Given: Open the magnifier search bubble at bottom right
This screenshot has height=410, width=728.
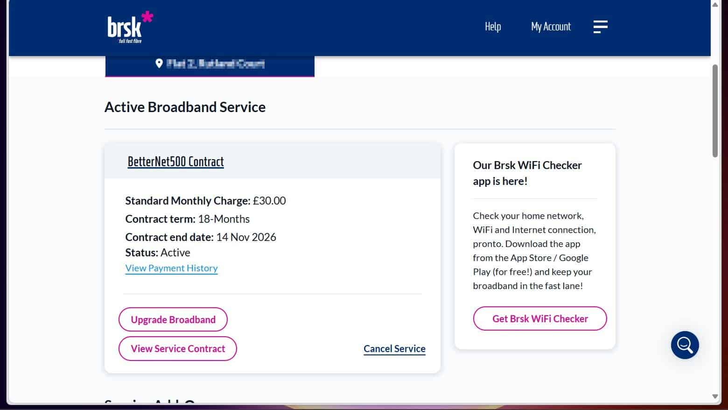Looking at the screenshot, I should tap(684, 345).
